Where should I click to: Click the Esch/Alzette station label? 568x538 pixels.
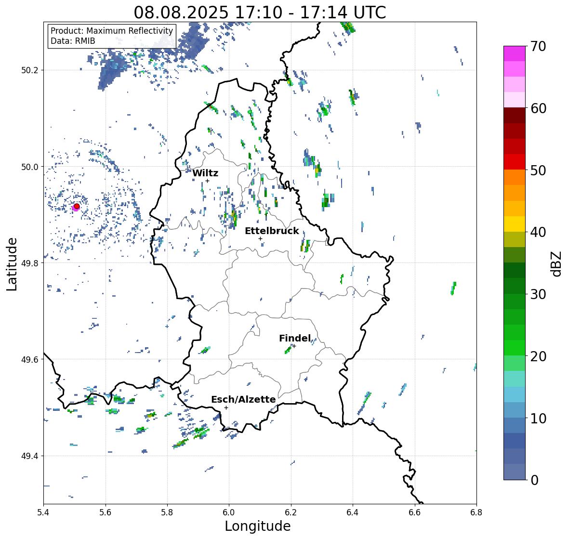pos(243,399)
